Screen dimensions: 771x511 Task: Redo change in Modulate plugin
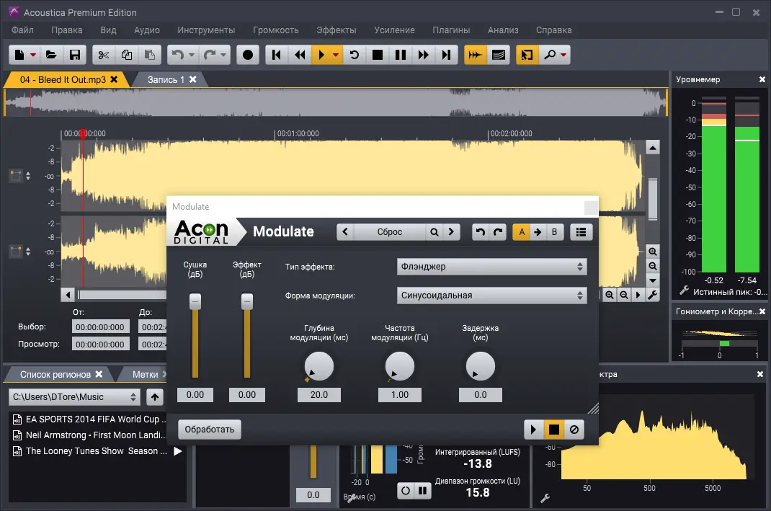[498, 231]
